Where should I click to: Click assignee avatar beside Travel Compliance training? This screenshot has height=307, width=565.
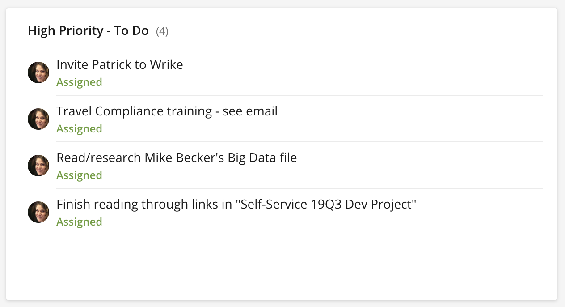coord(38,119)
